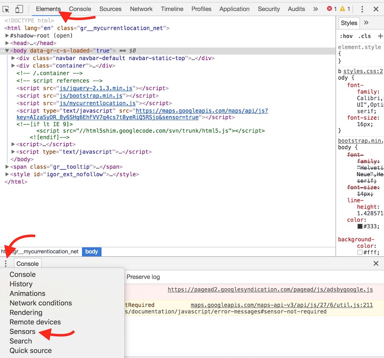Toggle the .cls class editor button
The width and height of the screenshot is (384, 358).
(x=364, y=36)
